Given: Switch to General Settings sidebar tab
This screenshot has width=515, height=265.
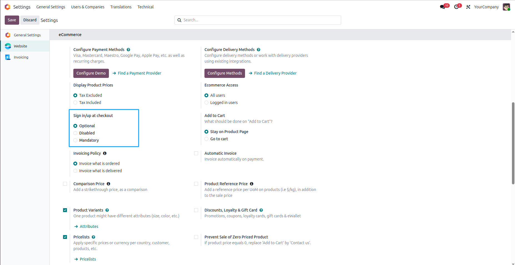Looking at the screenshot, I should [25, 35].
